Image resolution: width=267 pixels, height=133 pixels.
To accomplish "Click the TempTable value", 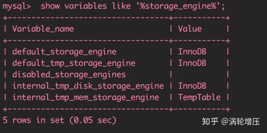I will [x=200, y=98].
